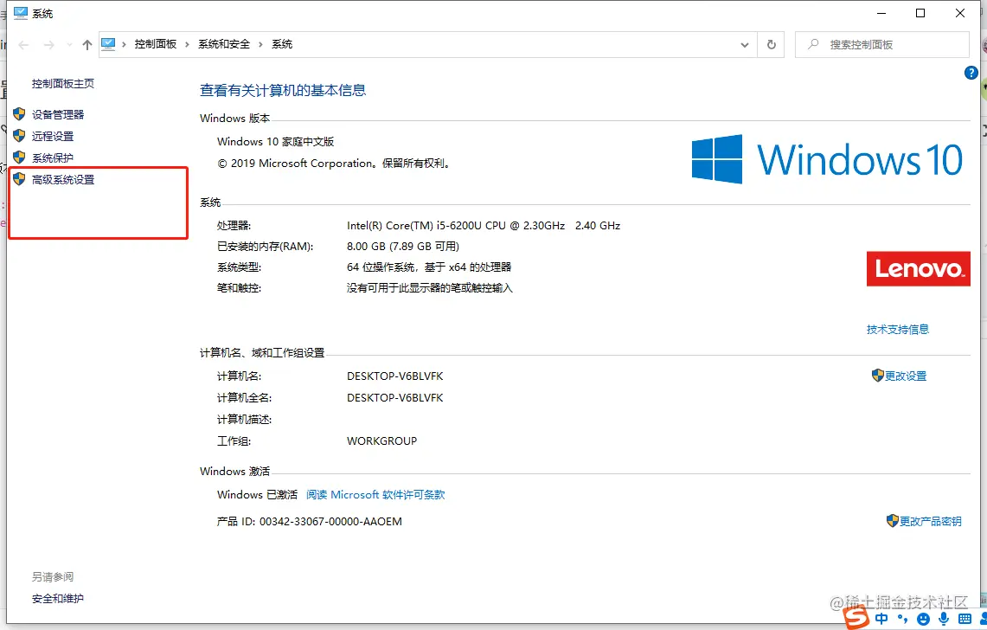The image size is (987, 630).
Task: Click the shield icon beside 高级系统设置
Action: 19,179
